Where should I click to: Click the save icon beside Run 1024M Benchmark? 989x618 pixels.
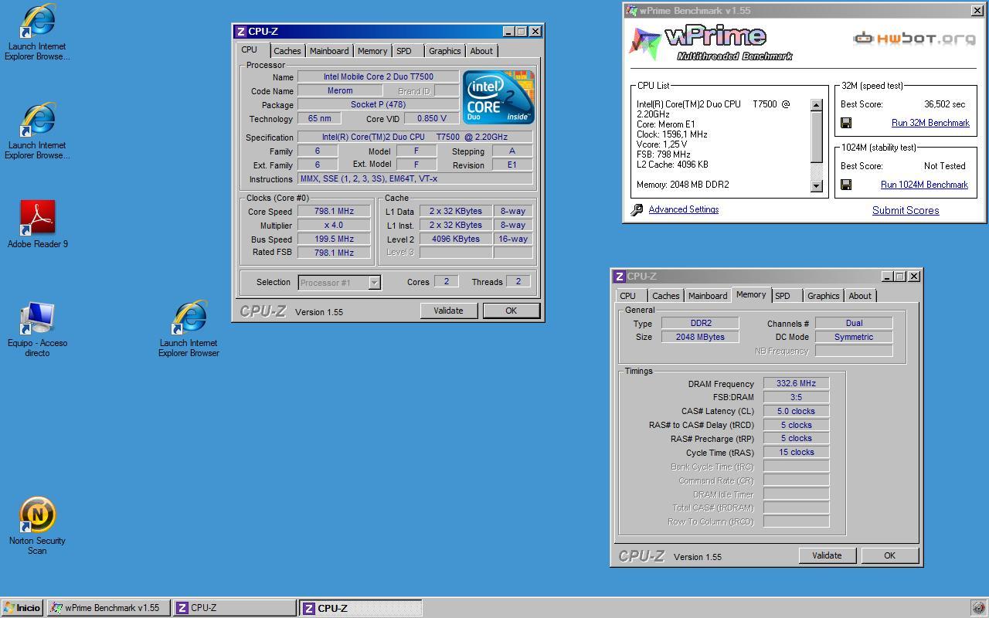[846, 185]
